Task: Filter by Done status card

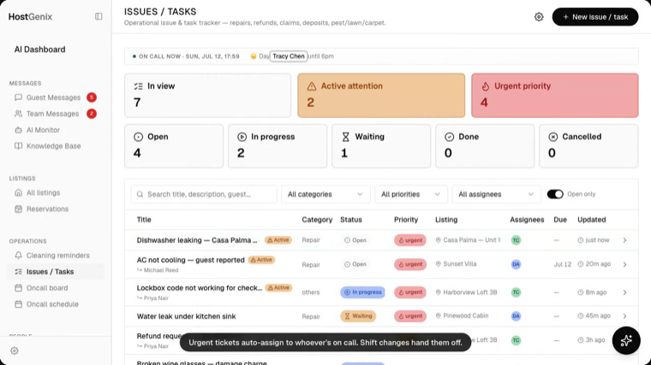Action: point(485,146)
